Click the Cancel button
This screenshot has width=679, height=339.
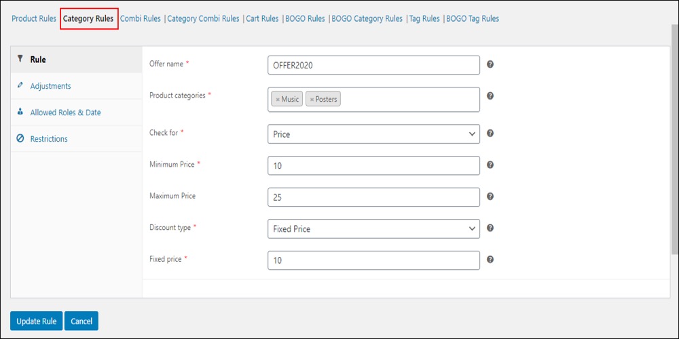click(x=81, y=321)
